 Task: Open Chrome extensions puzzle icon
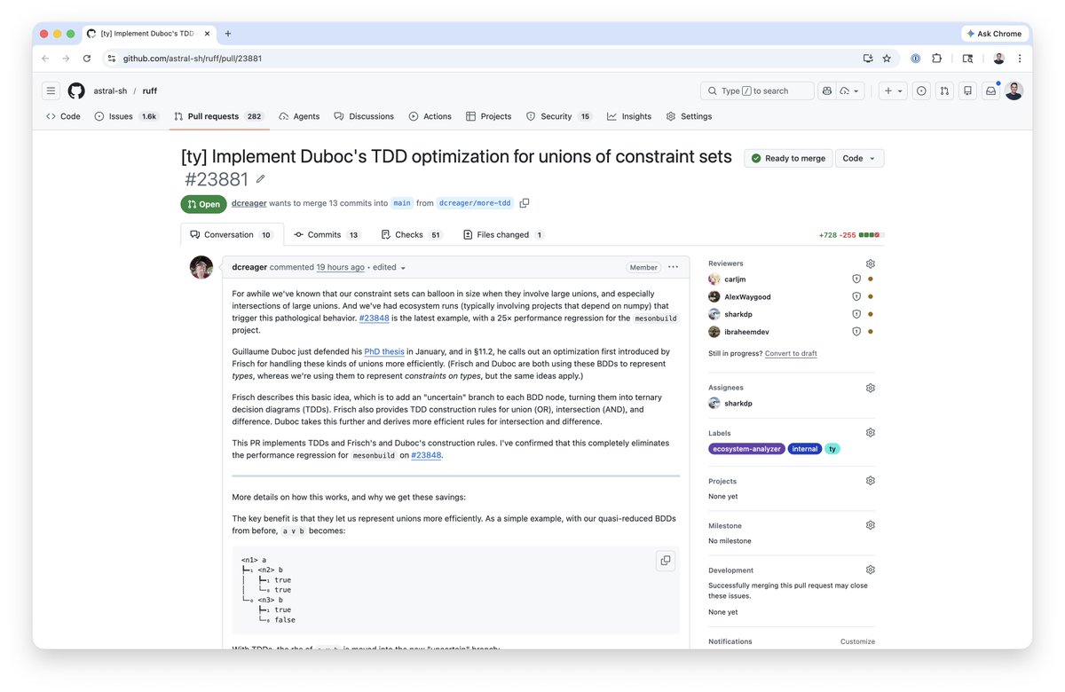click(936, 59)
